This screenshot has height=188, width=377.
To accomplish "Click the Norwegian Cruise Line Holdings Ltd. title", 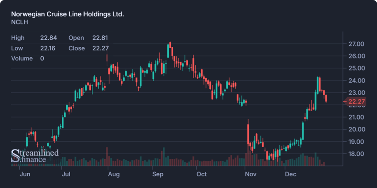I will click(x=67, y=14).
